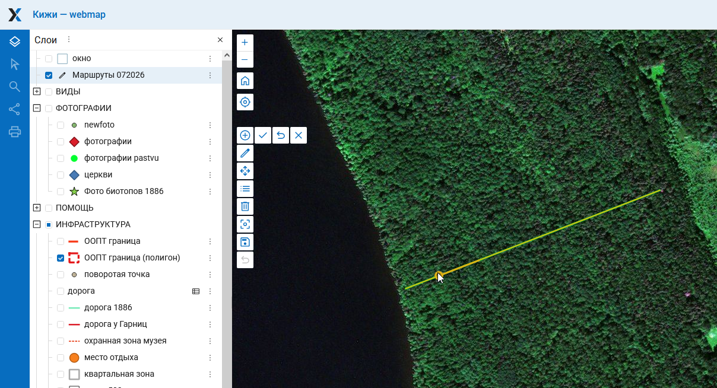Image resolution: width=717 pixels, height=388 pixels.
Task: Select the identify cursor tool in sidebar
Action: click(15, 64)
